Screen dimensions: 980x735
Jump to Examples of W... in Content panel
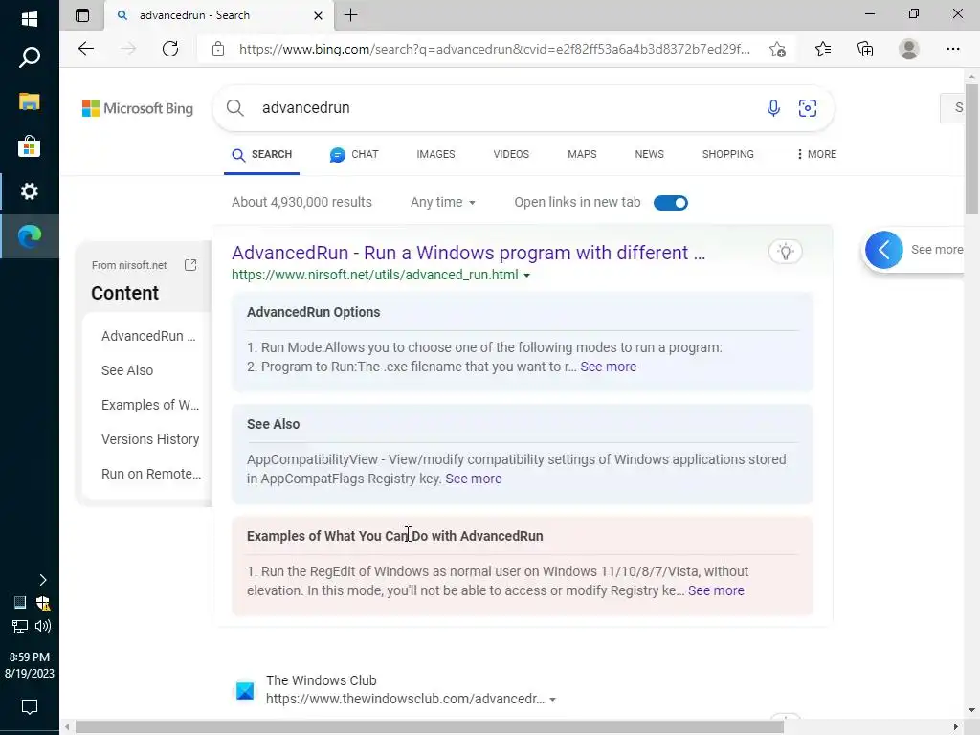click(x=150, y=405)
